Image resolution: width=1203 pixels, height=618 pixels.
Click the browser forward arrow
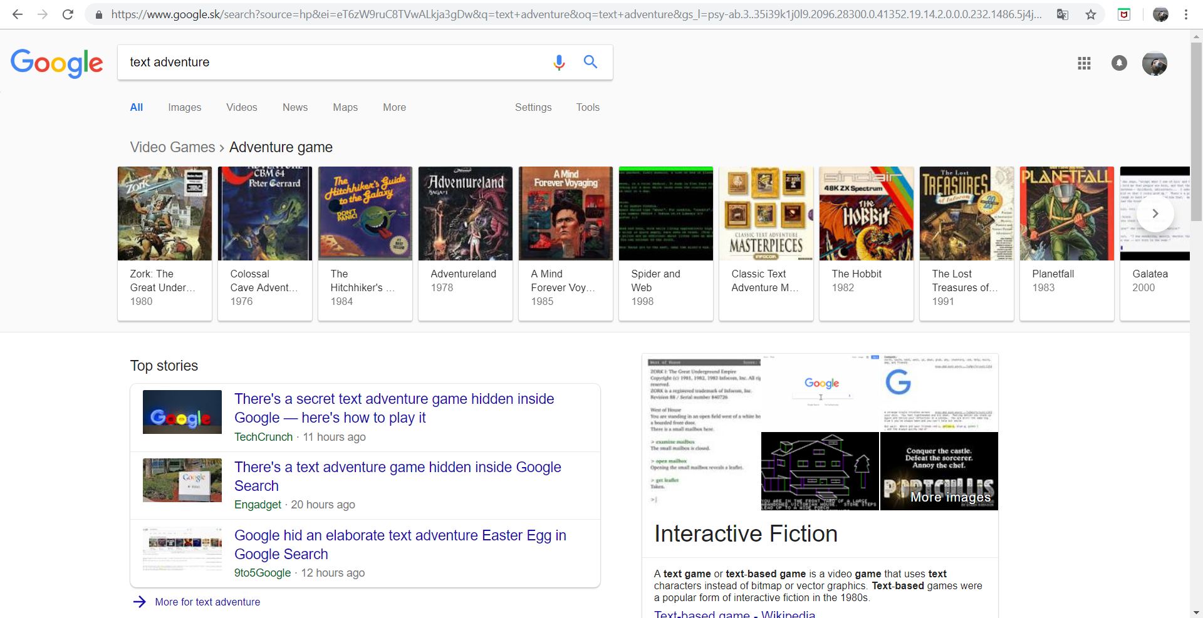(43, 14)
